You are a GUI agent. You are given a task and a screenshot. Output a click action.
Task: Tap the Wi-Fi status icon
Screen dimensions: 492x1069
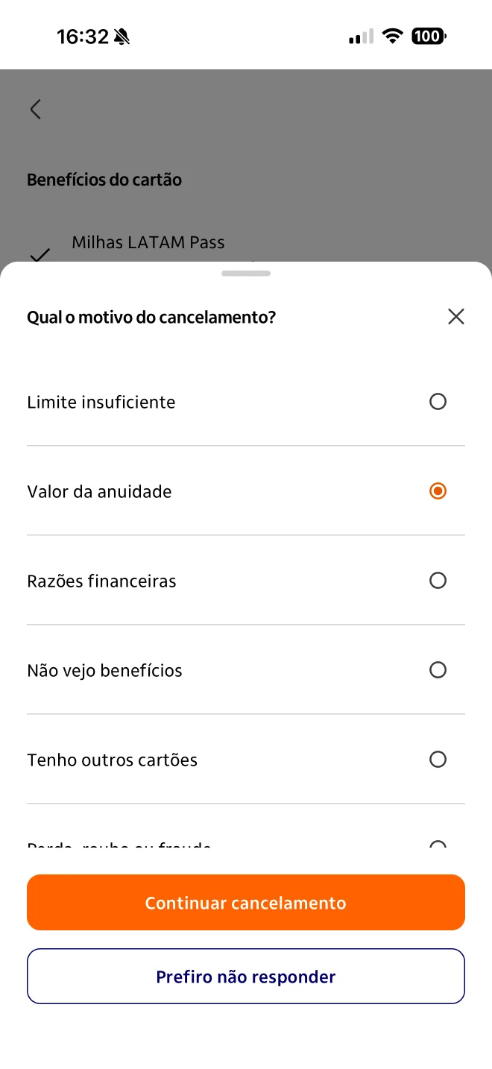point(392,36)
